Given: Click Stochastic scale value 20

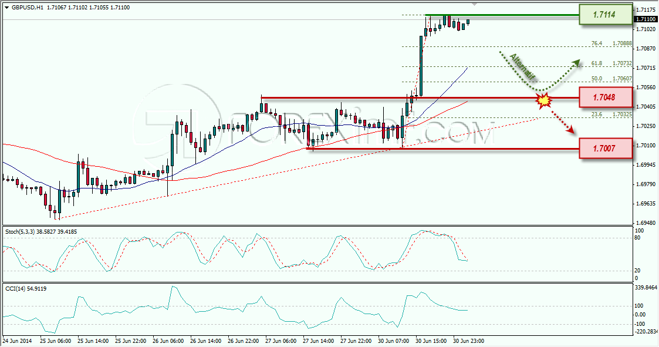Looking at the screenshot, I should tap(637, 271).
